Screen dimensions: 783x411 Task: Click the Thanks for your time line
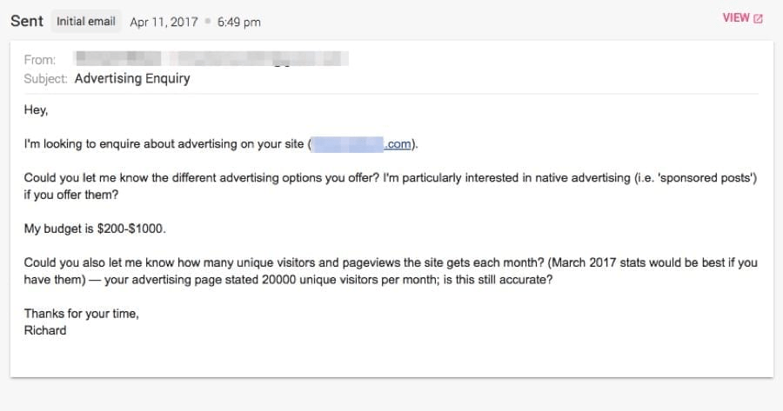click(x=81, y=314)
